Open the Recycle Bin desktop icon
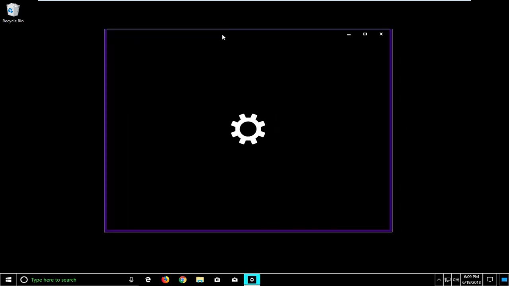Viewport: 509px width, 286px height. [13, 13]
